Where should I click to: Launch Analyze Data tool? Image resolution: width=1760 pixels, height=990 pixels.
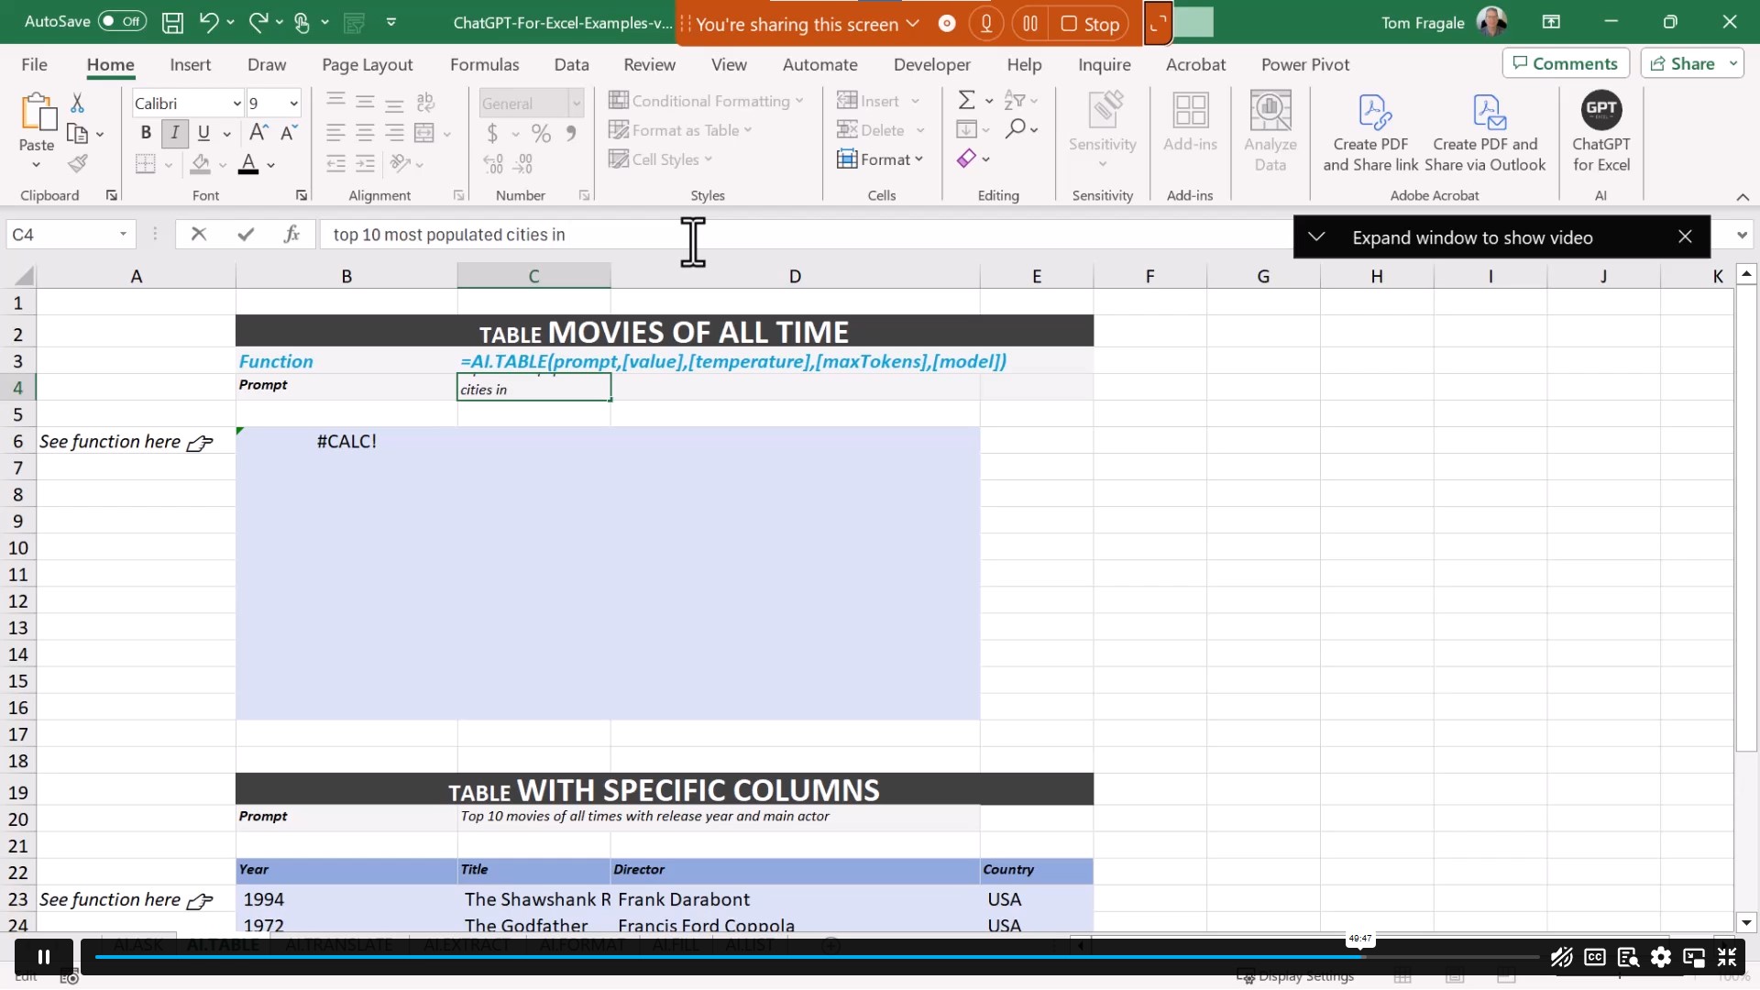click(x=1270, y=131)
